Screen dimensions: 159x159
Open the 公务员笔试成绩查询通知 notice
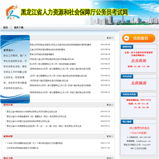pos(42,54)
